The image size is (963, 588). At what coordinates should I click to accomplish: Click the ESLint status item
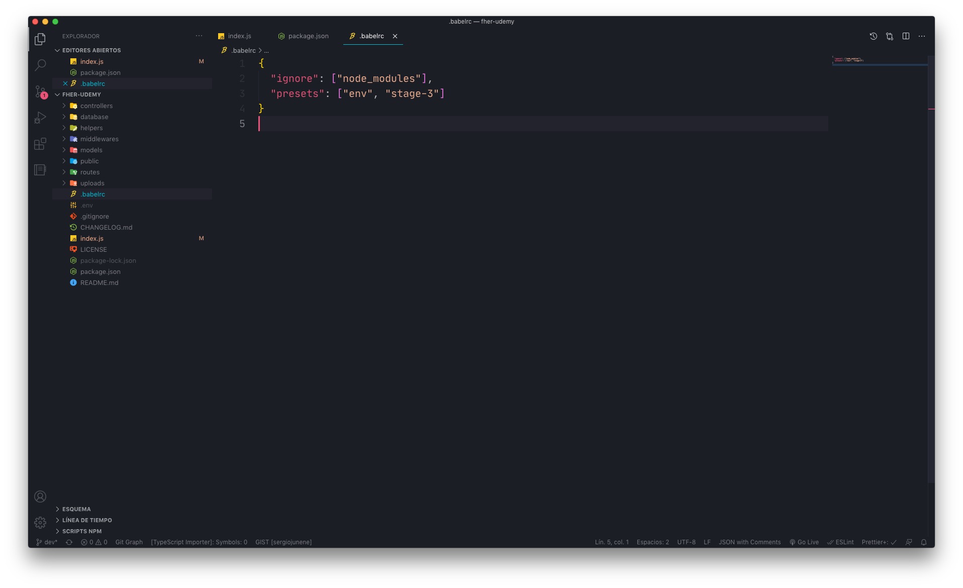[x=840, y=542]
